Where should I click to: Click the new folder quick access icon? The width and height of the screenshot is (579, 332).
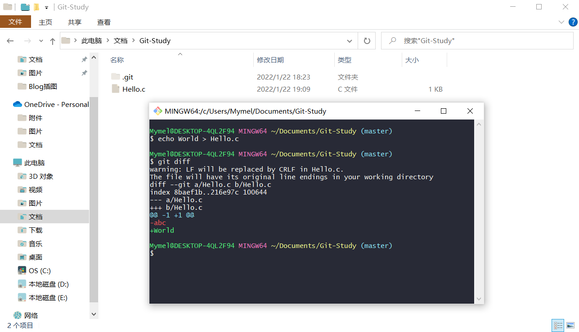click(x=36, y=7)
